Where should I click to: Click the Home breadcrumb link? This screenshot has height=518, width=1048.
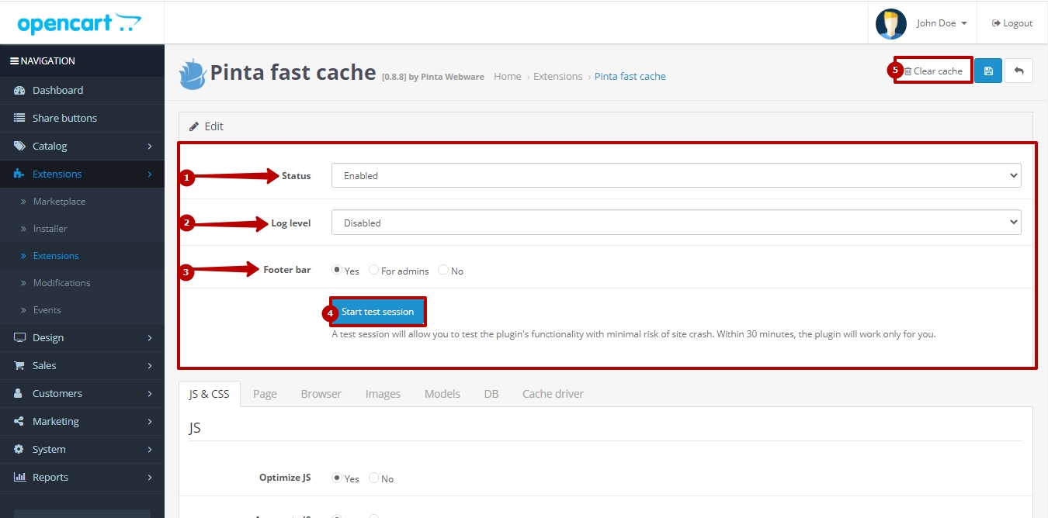click(x=508, y=76)
